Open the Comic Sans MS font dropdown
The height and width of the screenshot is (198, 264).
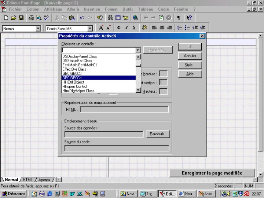90,29
